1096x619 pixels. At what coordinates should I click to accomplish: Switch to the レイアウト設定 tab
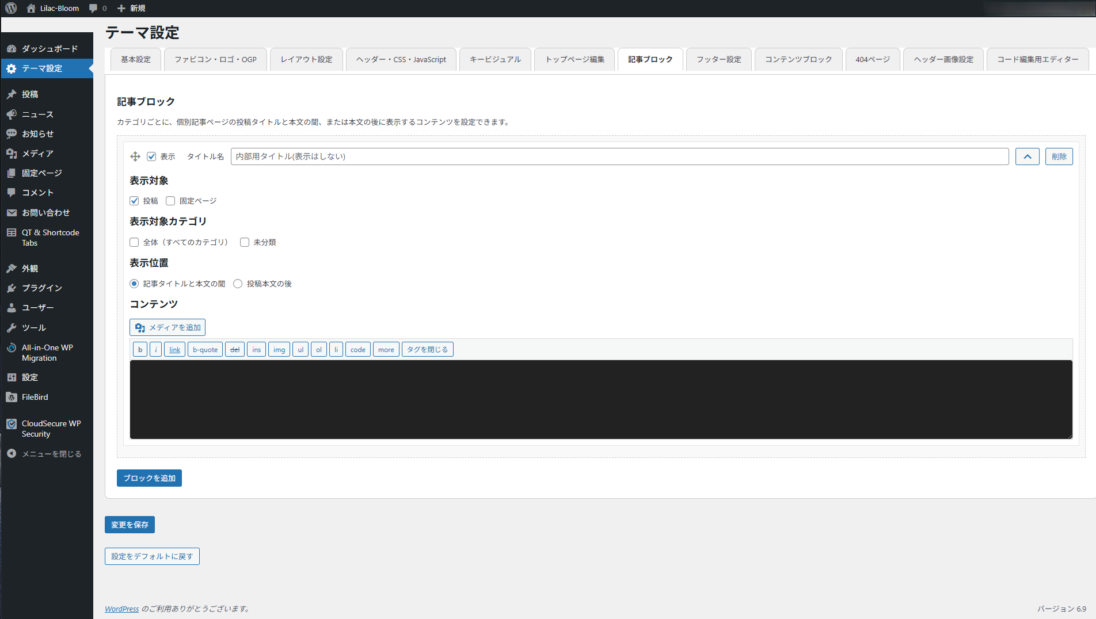[306, 59]
